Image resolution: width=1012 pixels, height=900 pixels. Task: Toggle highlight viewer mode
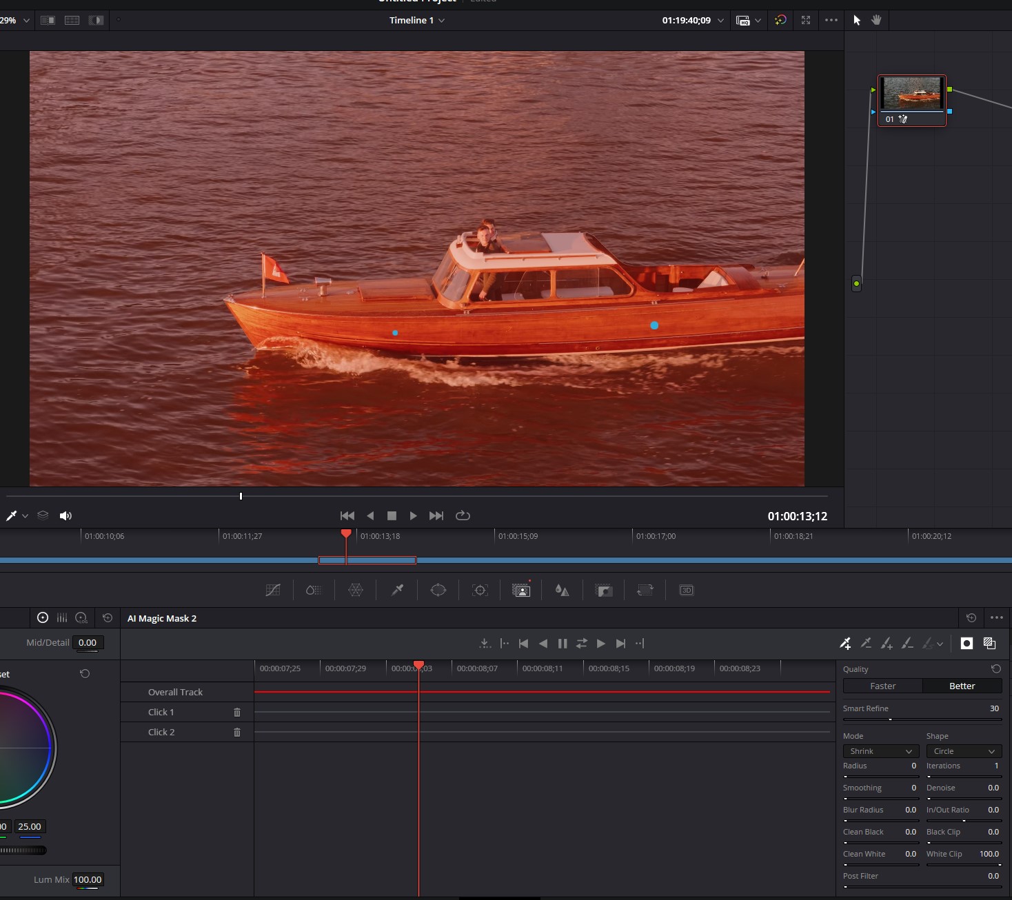(x=96, y=20)
